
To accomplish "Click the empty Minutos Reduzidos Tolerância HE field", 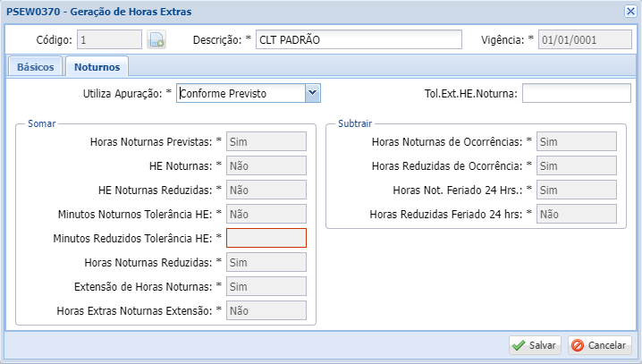I will click(266, 238).
